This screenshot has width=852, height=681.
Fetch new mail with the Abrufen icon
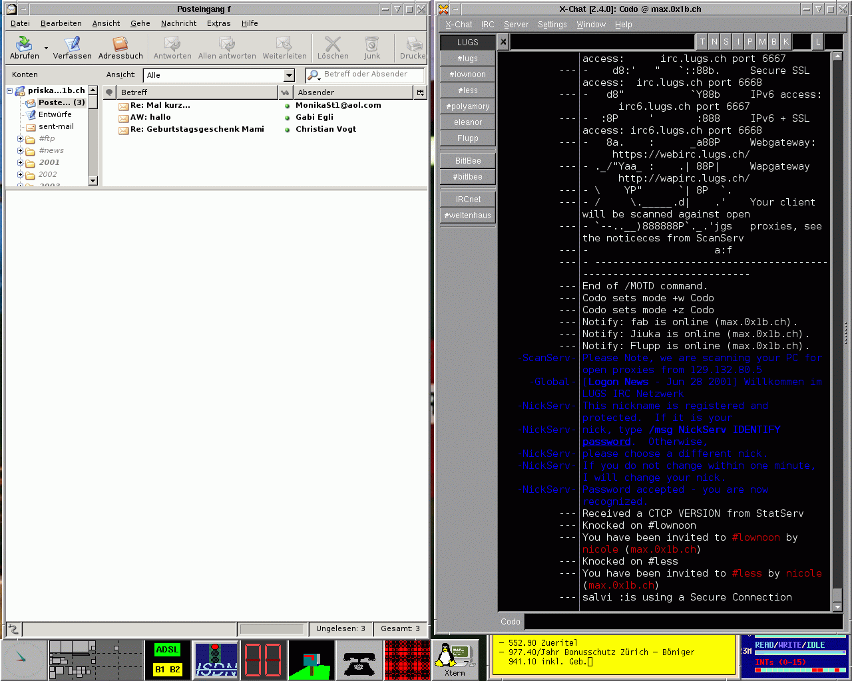coord(24,47)
